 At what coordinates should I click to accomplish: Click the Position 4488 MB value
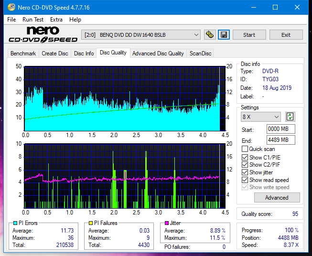(x=288, y=238)
